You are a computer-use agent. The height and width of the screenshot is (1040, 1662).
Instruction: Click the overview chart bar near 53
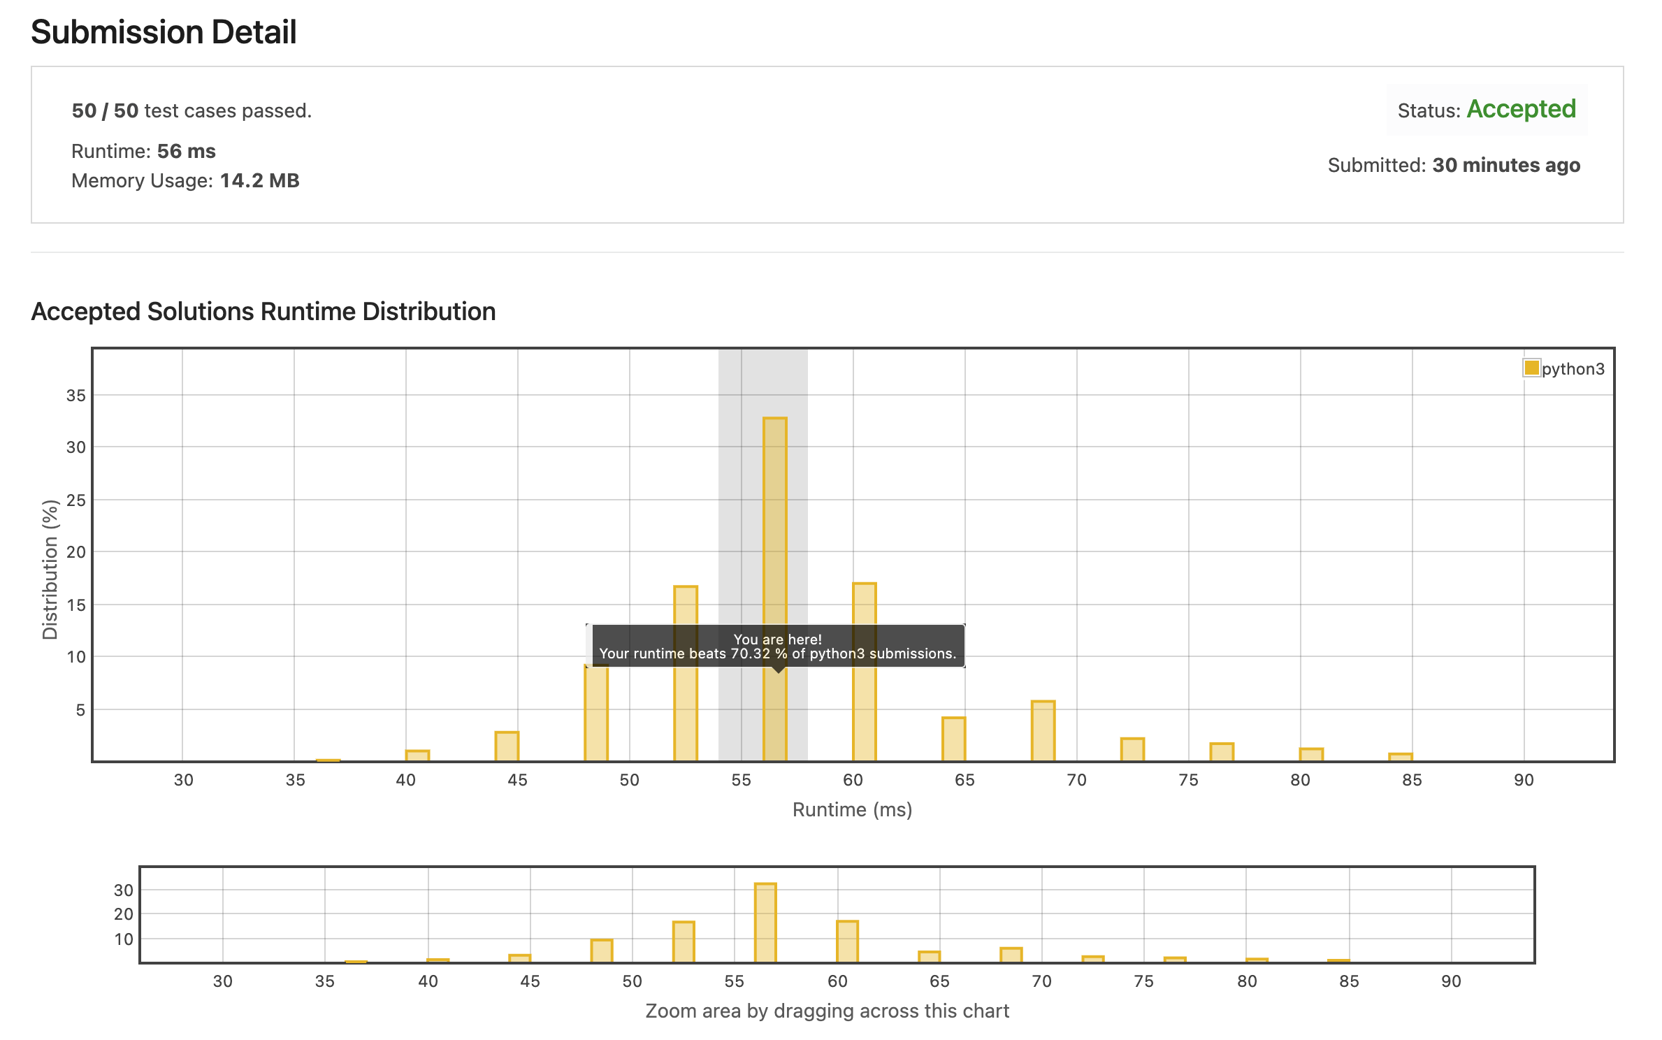pos(684,941)
